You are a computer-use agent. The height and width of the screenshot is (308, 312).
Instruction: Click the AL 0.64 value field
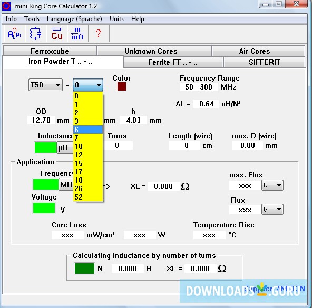point(206,104)
